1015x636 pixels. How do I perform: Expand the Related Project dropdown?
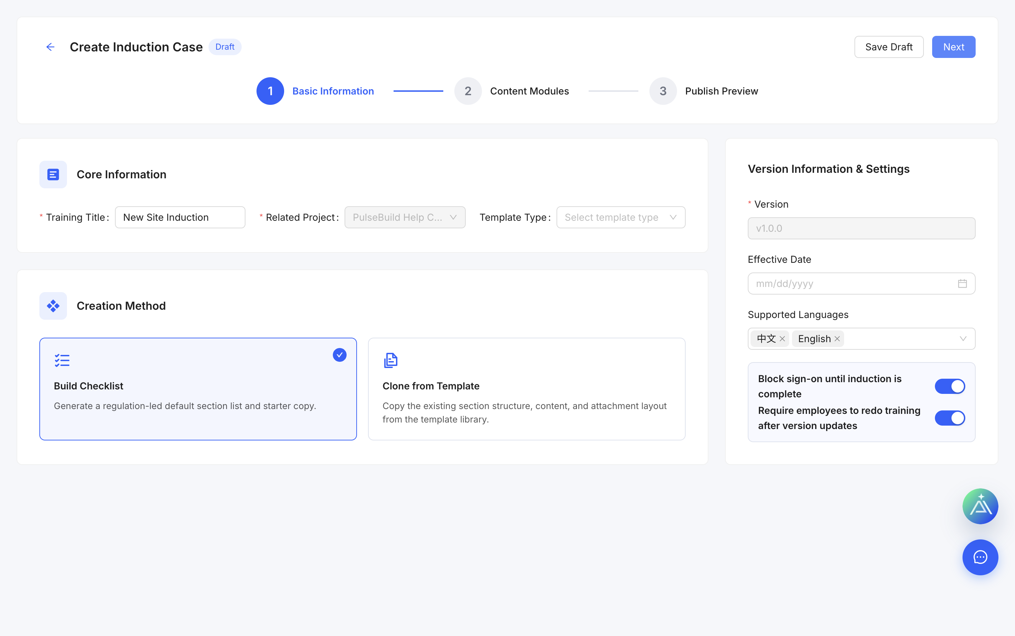(405, 218)
